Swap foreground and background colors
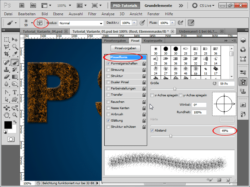 coord(15,122)
